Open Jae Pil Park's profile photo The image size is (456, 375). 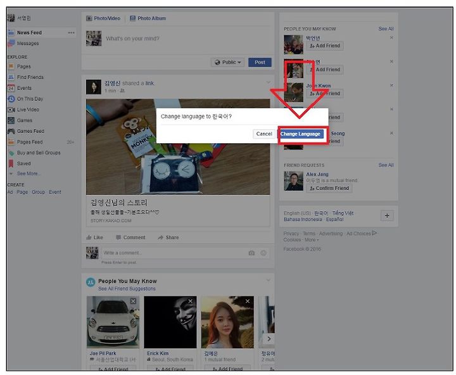point(113,322)
